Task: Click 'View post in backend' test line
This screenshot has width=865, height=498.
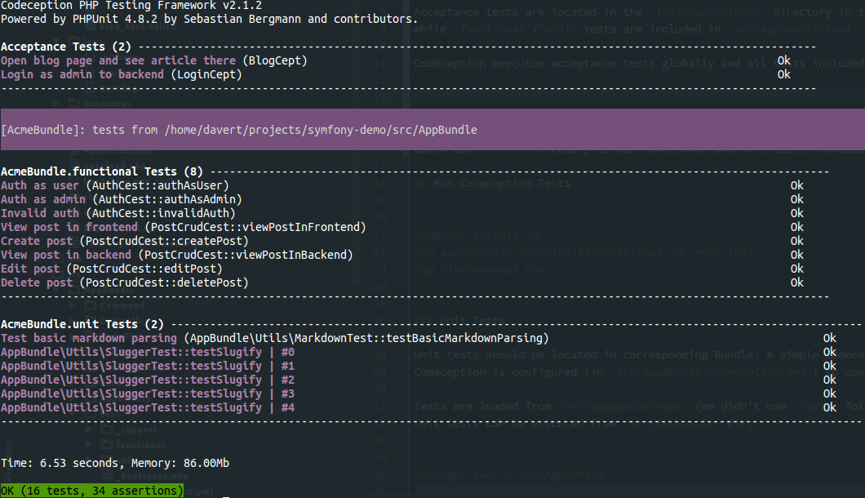Action: click(x=176, y=255)
